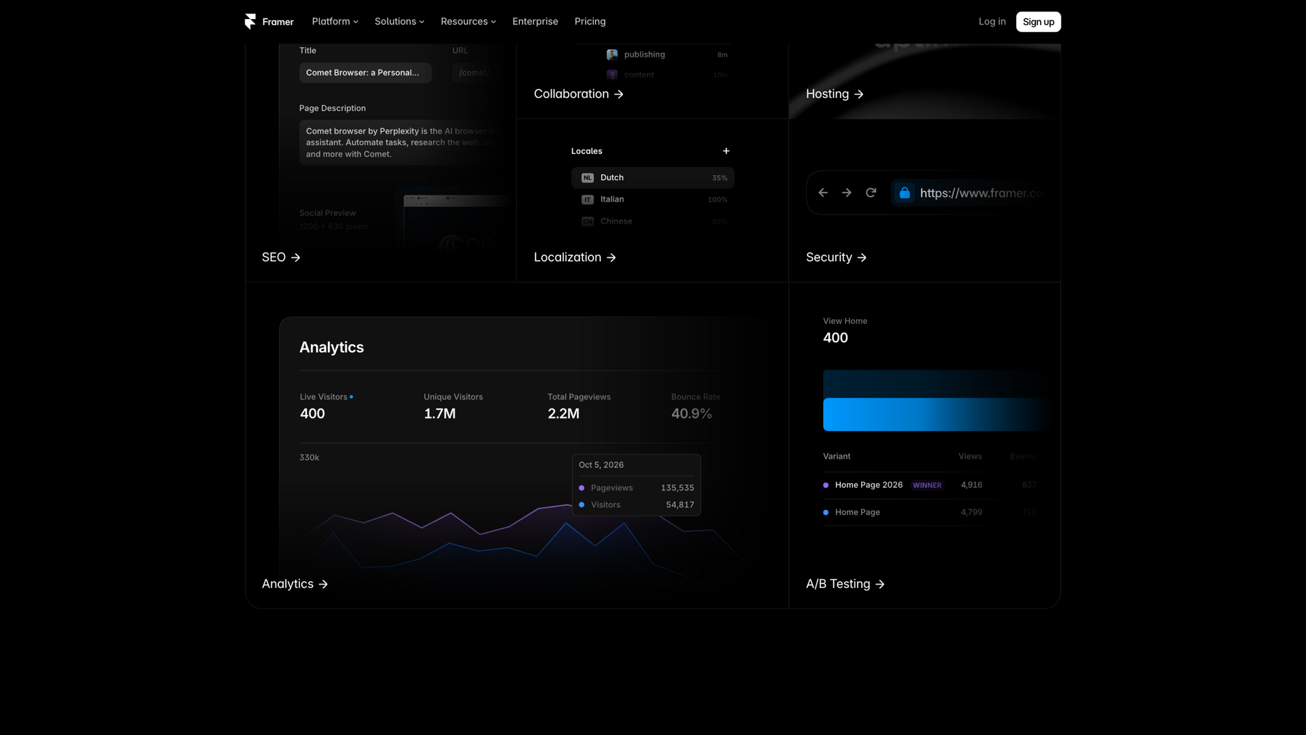
Task: Click the publishing user avatar icon
Action: click(612, 54)
